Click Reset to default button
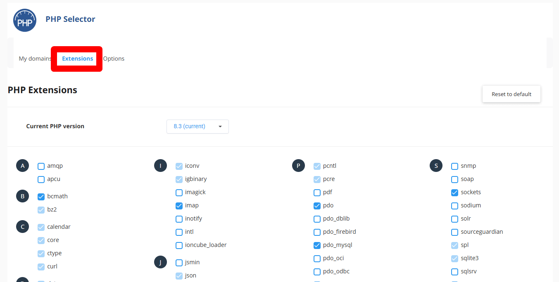The image size is (559, 282). coord(511,94)
